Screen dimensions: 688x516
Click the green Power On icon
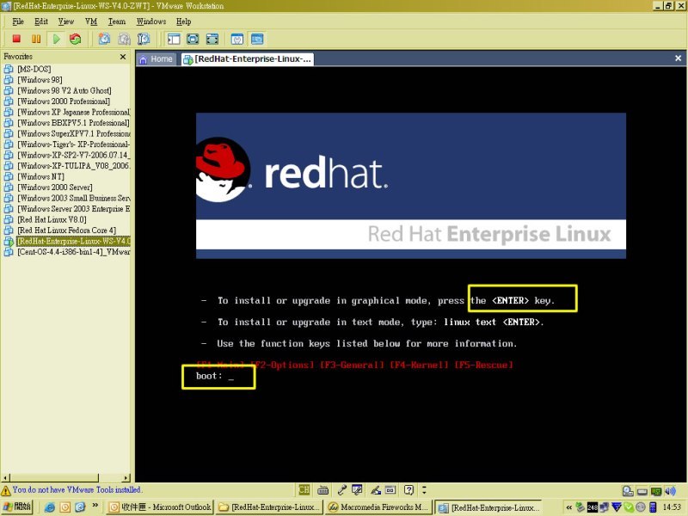pyautogui.click(x=56, y=39)
